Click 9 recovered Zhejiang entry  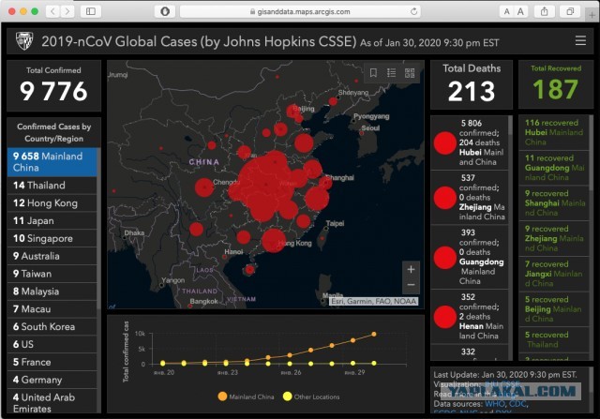point(554,238)
